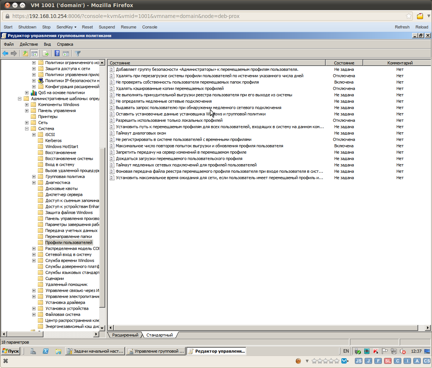Click the show desktop icon beside the clock
Viewport: 432px width, 368px height.
click(427, 351)
